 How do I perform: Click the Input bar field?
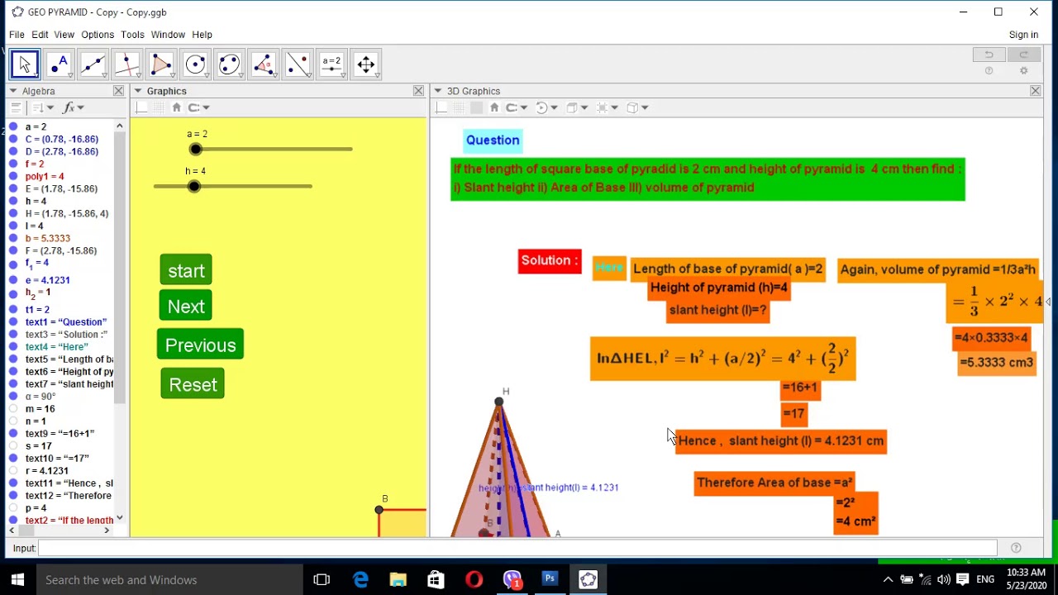(x=517, y=548)
